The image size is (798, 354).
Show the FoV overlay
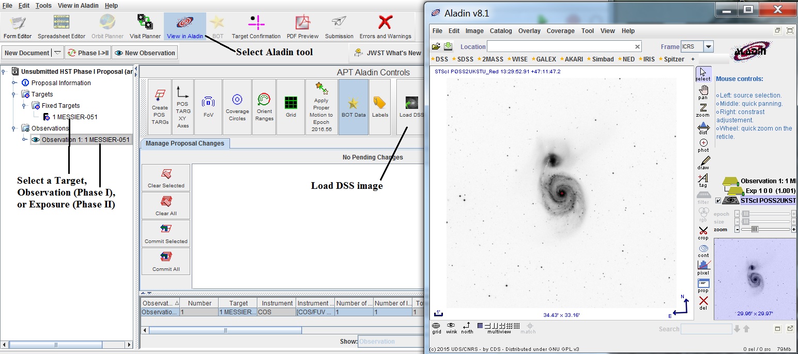point(208,107)
